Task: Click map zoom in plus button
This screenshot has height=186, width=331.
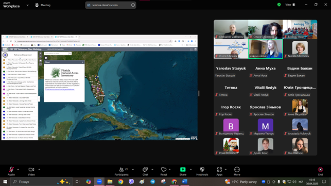Action: [x=41, y=54]
